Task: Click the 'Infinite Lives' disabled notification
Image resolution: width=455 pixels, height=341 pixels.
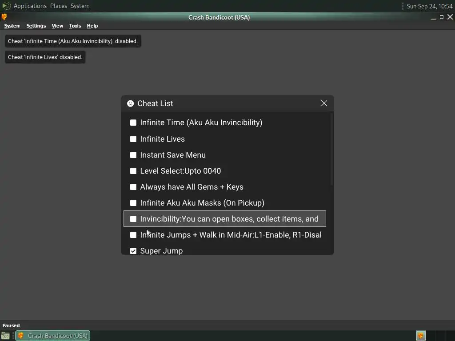Action: (45, 57)
